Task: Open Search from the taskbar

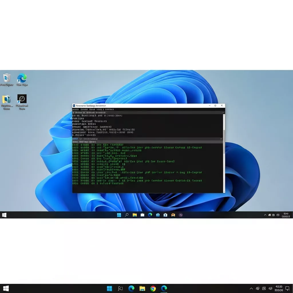Action: [126, 215]
